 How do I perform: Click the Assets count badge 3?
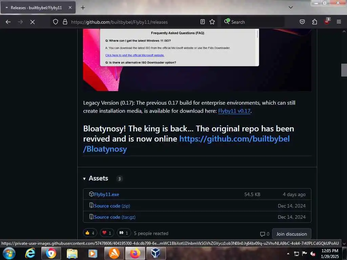click(120, 179)
